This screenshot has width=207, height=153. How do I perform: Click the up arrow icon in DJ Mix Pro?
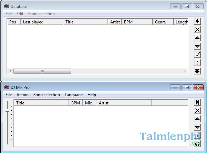(197, 119)
